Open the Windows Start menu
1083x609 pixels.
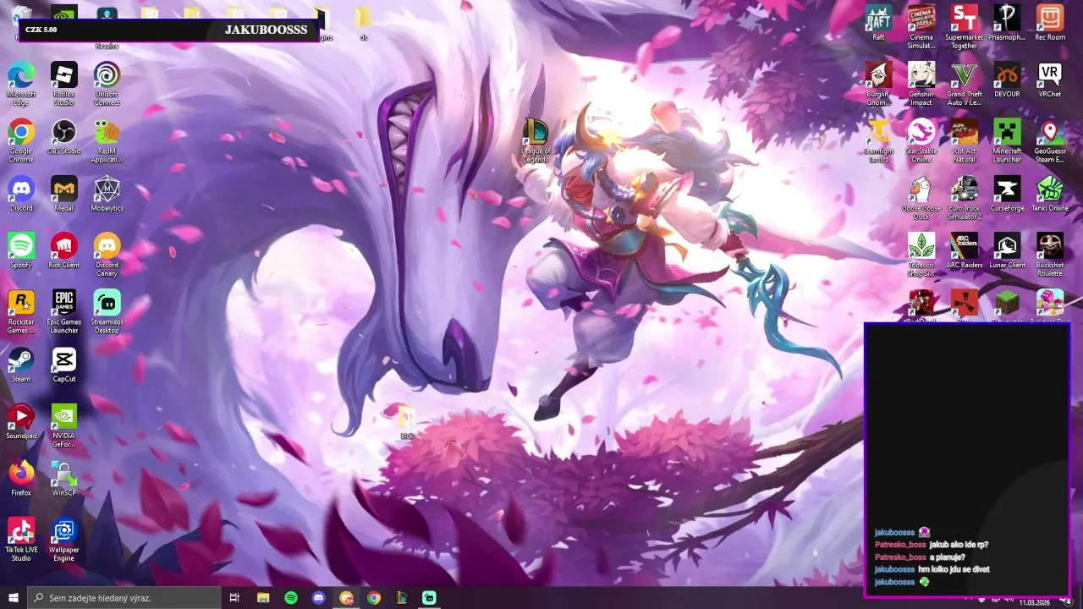(14, 598)
